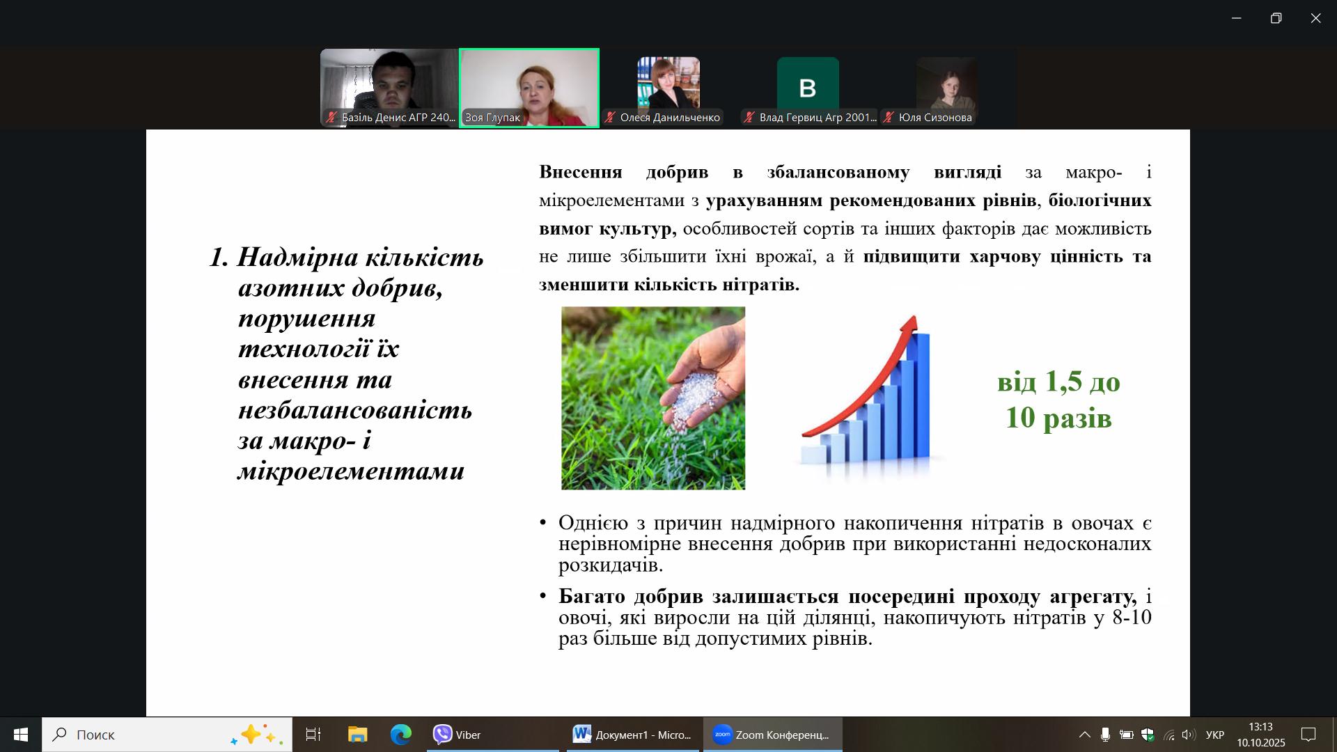Switch to Документ1 Microsoft Word window
The height and width of the screenshot is (752, 1337).
(x=632, y=735)
